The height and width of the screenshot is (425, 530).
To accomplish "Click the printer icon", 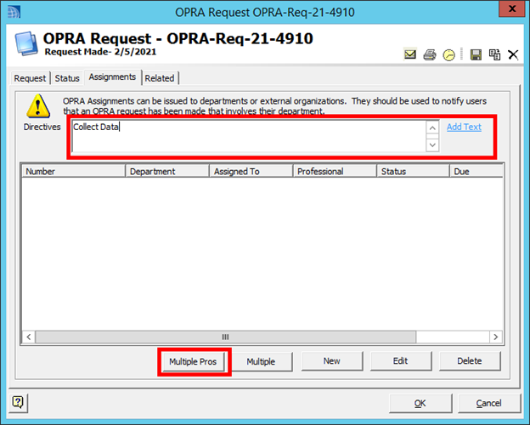I will (x=430, y=54).
